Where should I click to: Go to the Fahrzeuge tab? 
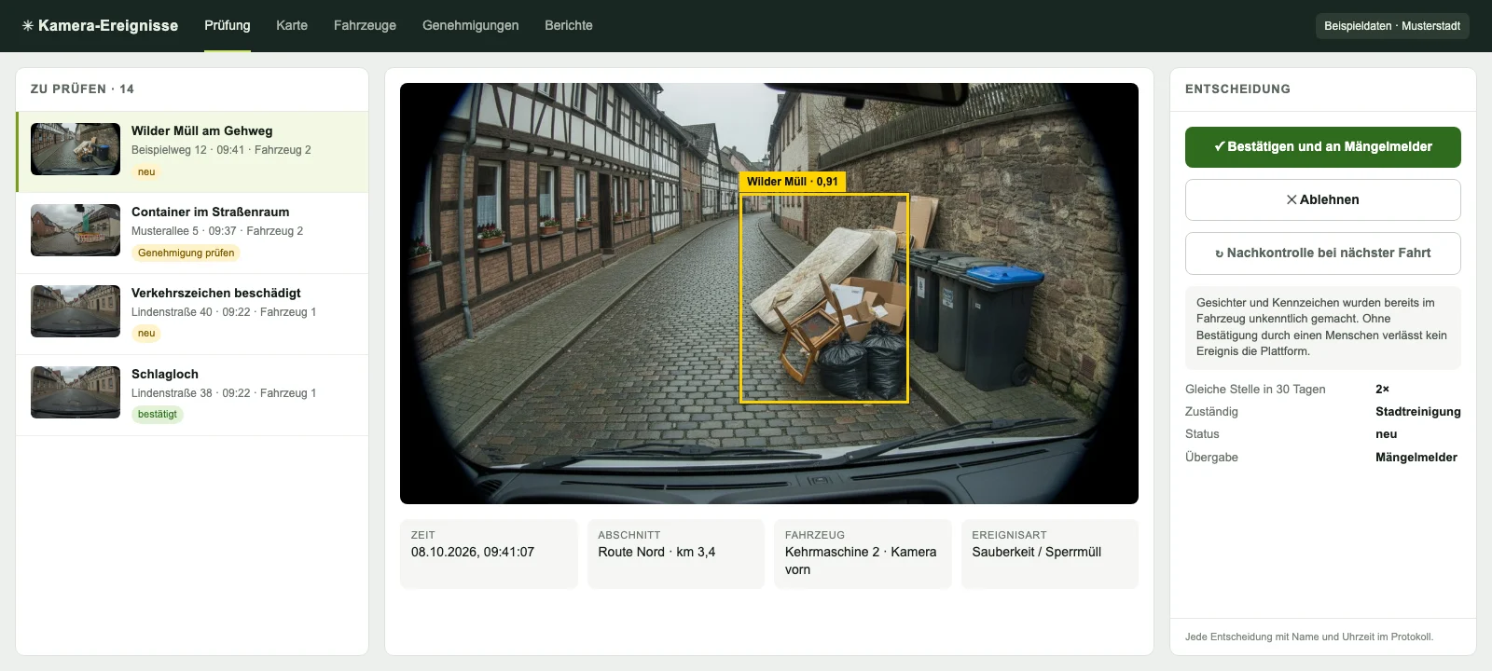tap(365, 25)
